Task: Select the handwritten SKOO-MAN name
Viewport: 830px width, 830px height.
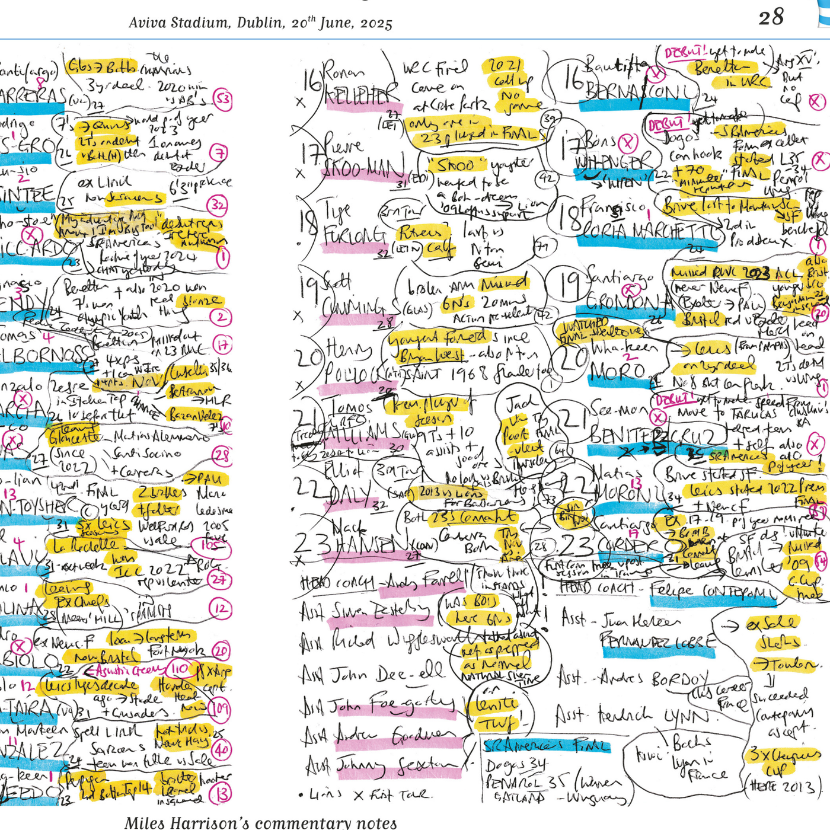Action: pos(364,165)
